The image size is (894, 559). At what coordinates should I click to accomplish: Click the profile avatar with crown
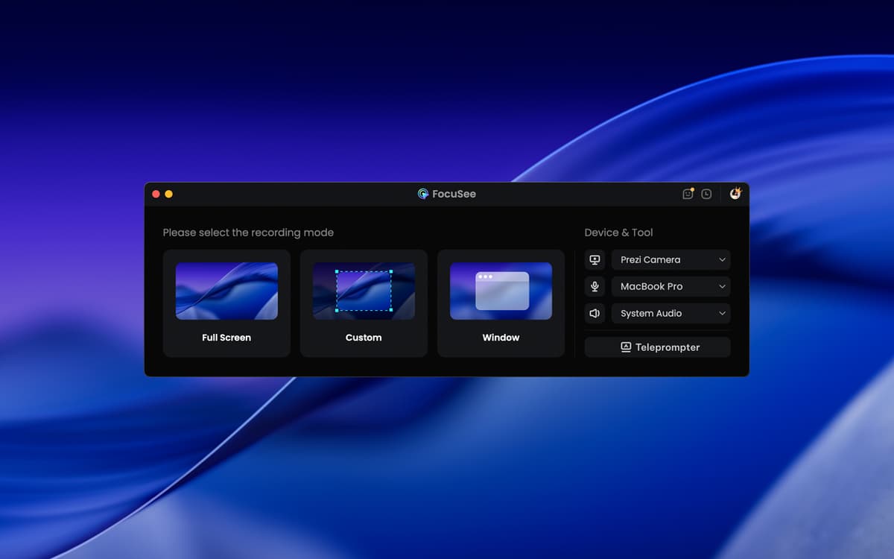[735, 194]
